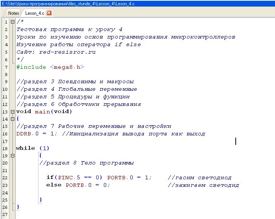275x219 pixels.
Task: Collapse the comment block at line 1
Action: [x=12, y=22]
